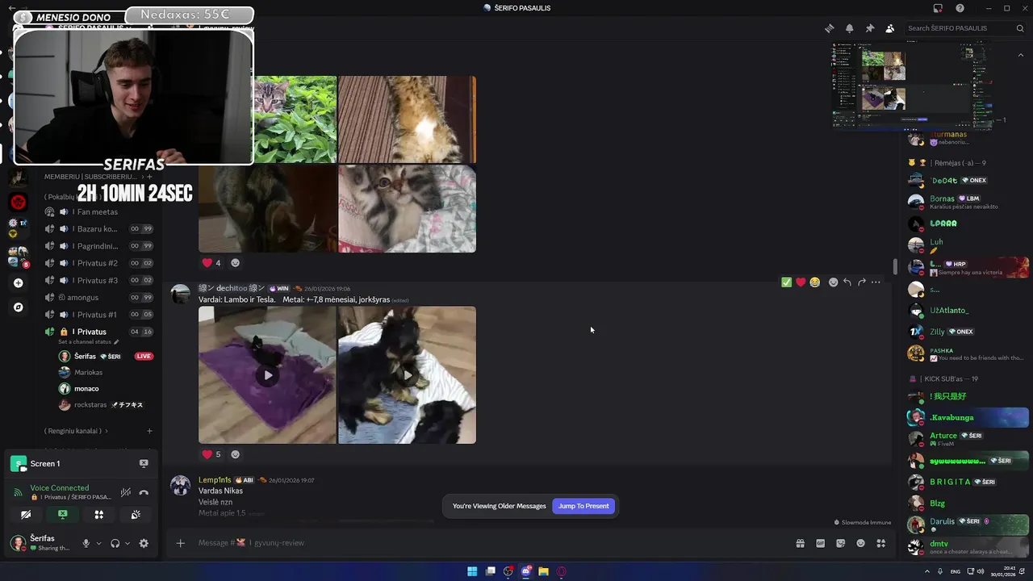The height and width of the screenshot is (581, 1033).
Task: Open Windows Start button on taskbar
Action: (x=472, y=571)
